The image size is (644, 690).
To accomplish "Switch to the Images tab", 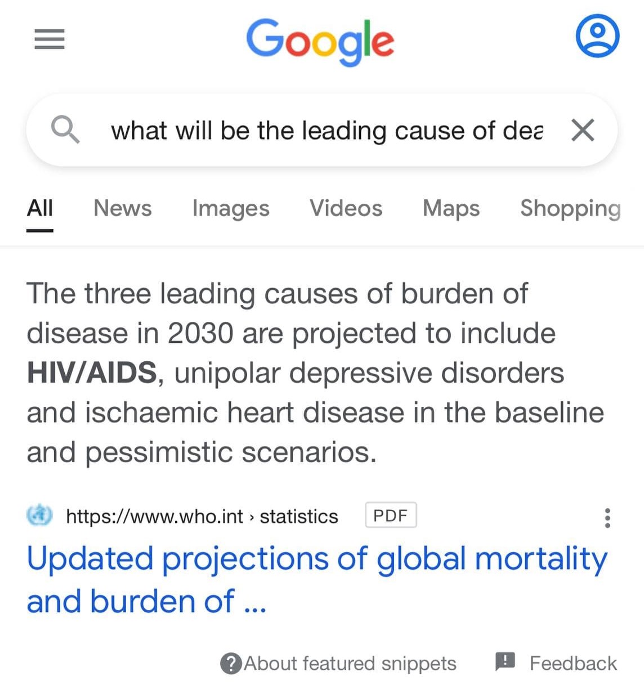I will pos(231,208).
